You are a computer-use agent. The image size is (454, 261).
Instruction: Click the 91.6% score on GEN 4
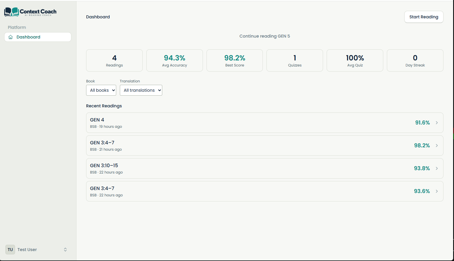coord(422,123)
